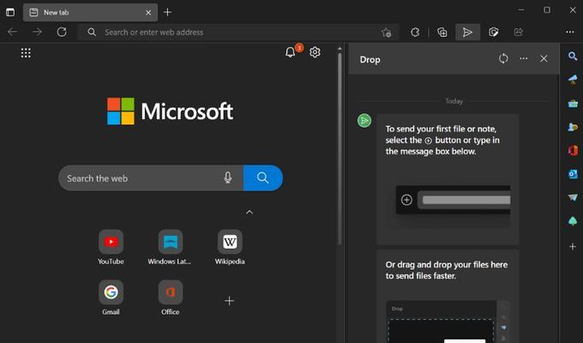Open the Windows Lat... quick link
The width and height of the screenshot is (583, 343).
click(x=170, y=248)
